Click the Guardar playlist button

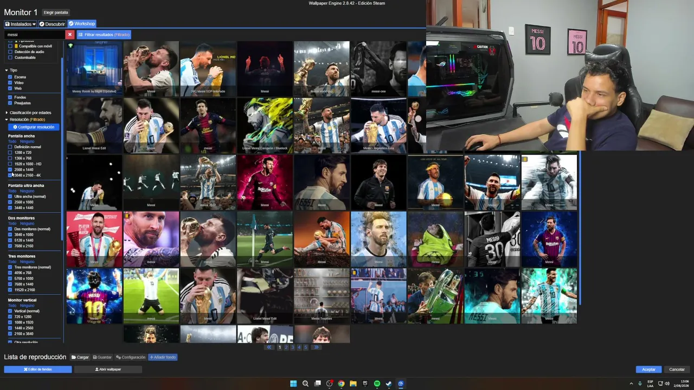coord(102,357)
